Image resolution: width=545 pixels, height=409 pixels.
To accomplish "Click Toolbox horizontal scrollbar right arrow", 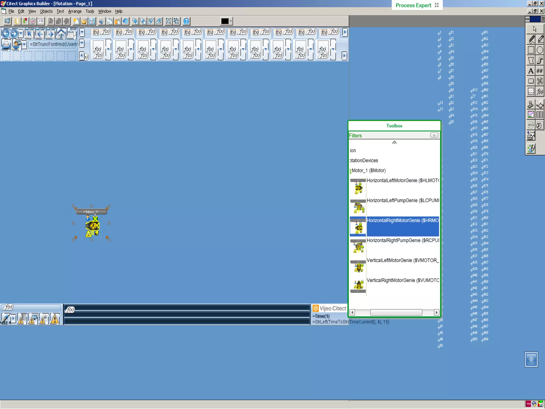I will [x=436, y=312].
